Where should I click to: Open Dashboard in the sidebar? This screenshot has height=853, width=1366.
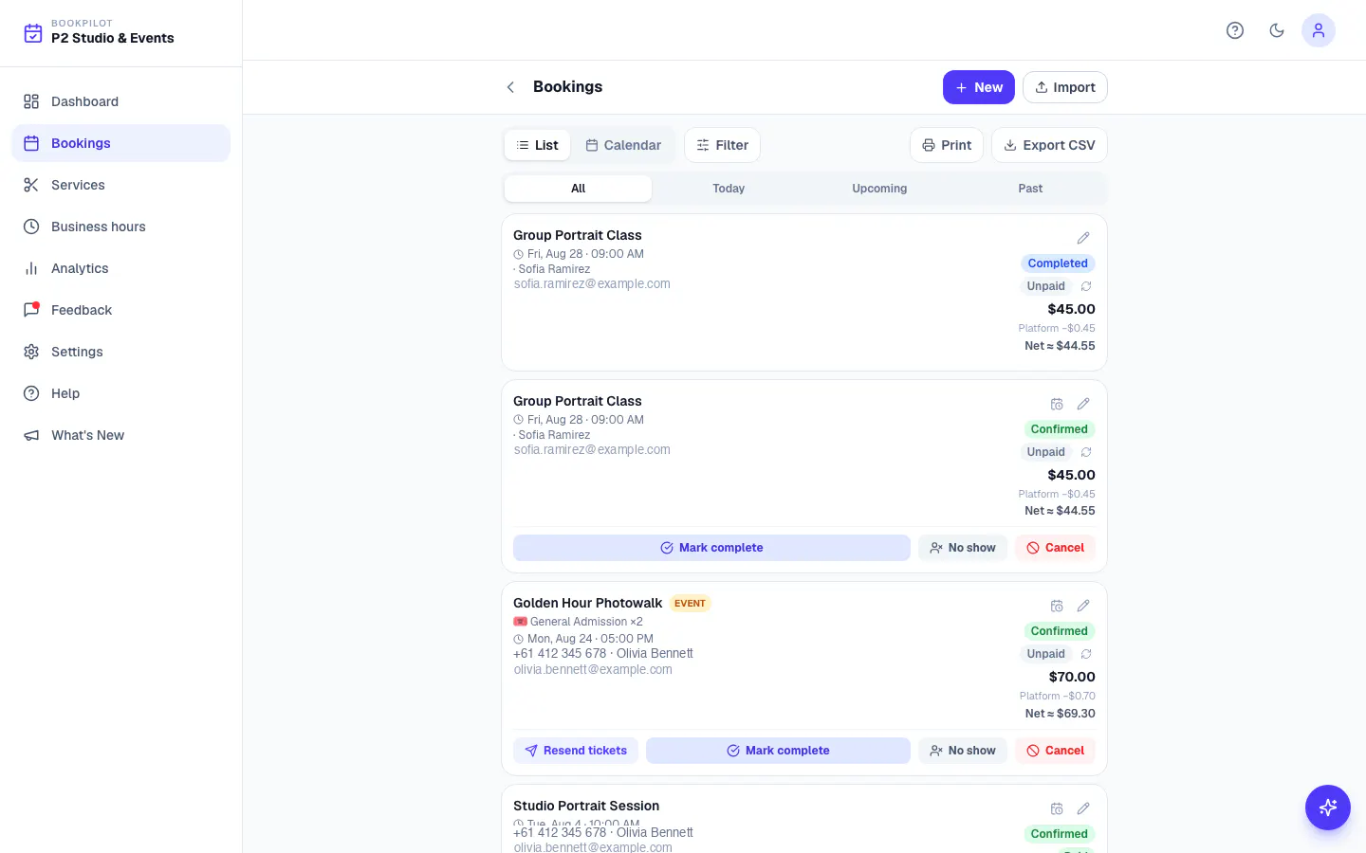point(120,101)
